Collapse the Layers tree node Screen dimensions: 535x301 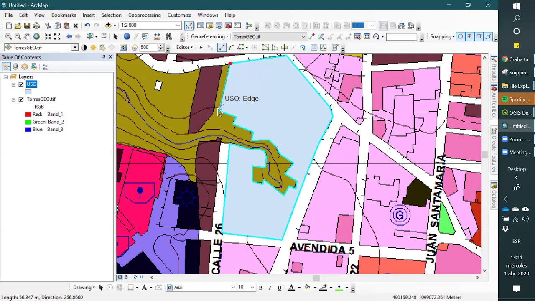(5, 77)
